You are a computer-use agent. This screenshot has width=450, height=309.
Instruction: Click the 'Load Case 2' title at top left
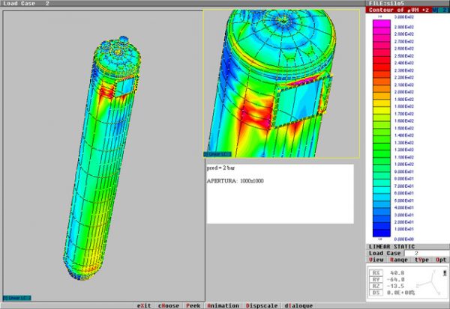pos(26,4)
